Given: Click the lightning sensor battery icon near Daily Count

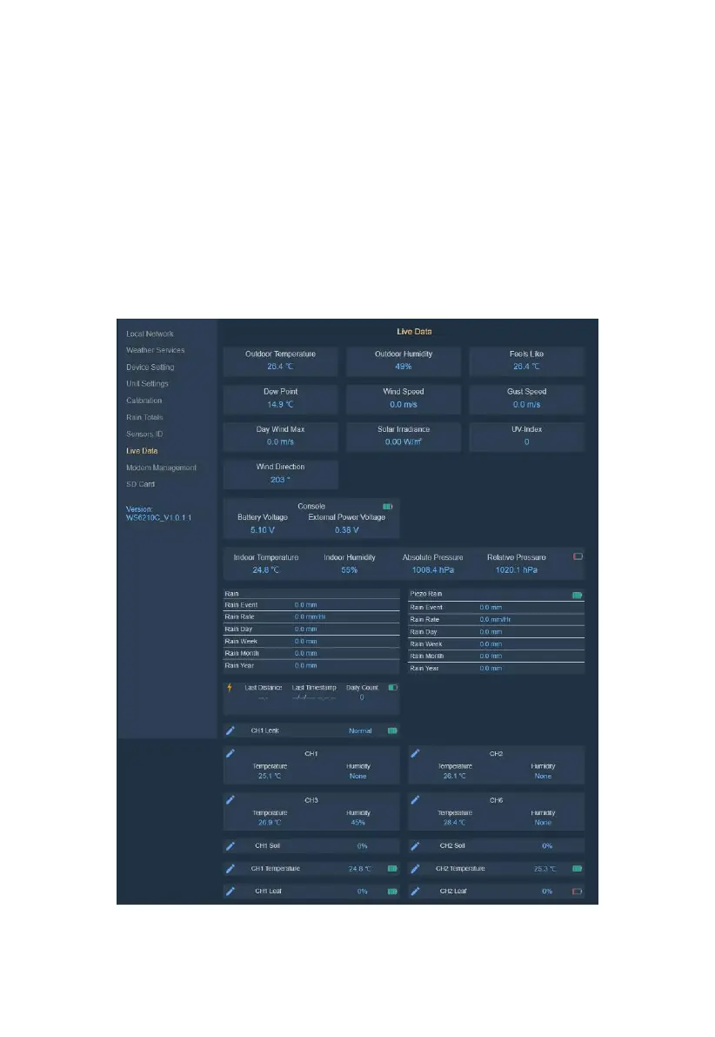Looking at the screenshot, I should pos(392,688).
